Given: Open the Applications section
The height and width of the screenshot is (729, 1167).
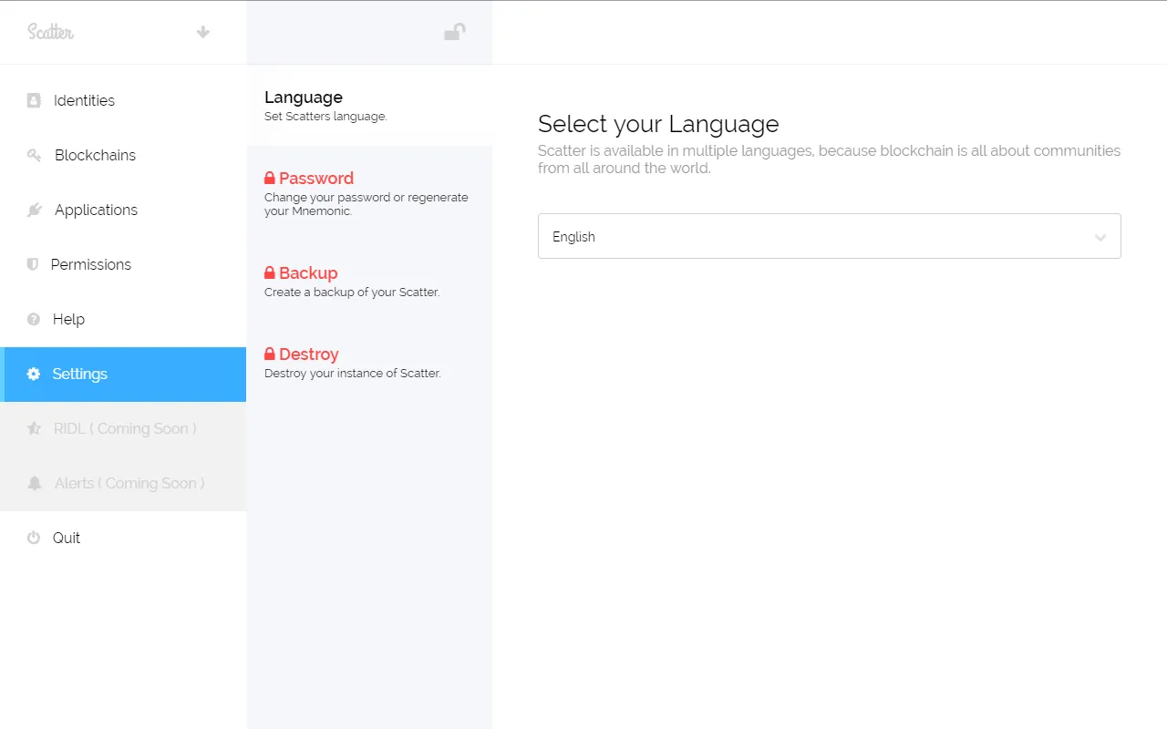Looking at the screenshot, I should pos(123,210).
